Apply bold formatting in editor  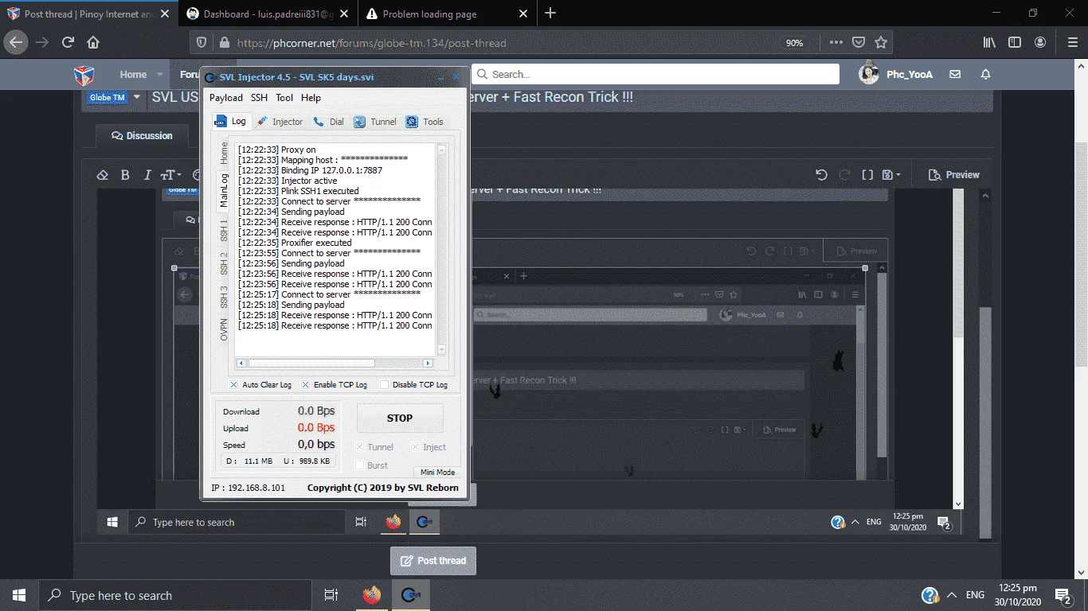[x=125, y=175]
